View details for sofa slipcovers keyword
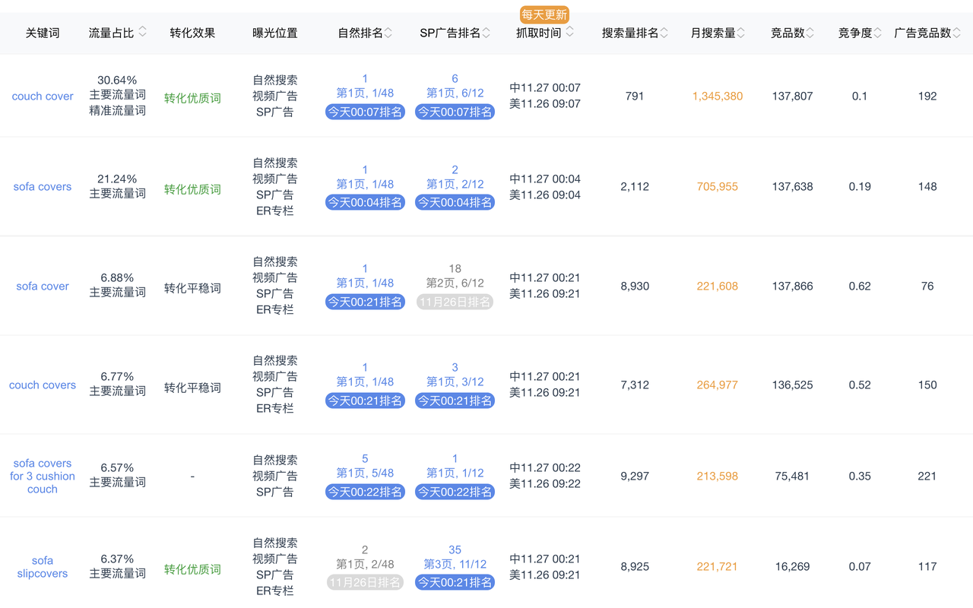The height and width of the screenshot is (608, 973). (42, 566)
